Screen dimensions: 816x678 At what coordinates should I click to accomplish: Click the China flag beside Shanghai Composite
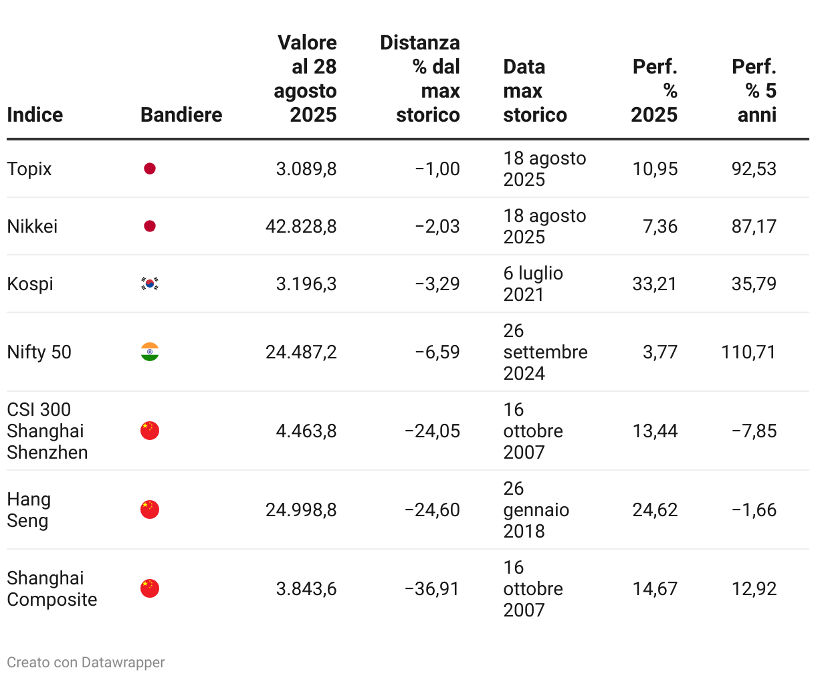tap(150, 588)
